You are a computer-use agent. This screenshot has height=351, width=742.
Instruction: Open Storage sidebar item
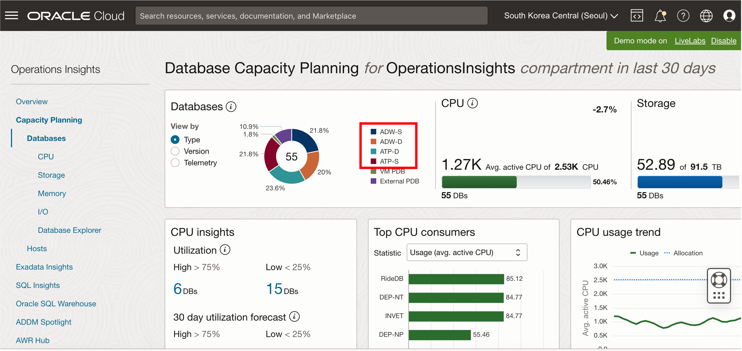tap(51, 175)
